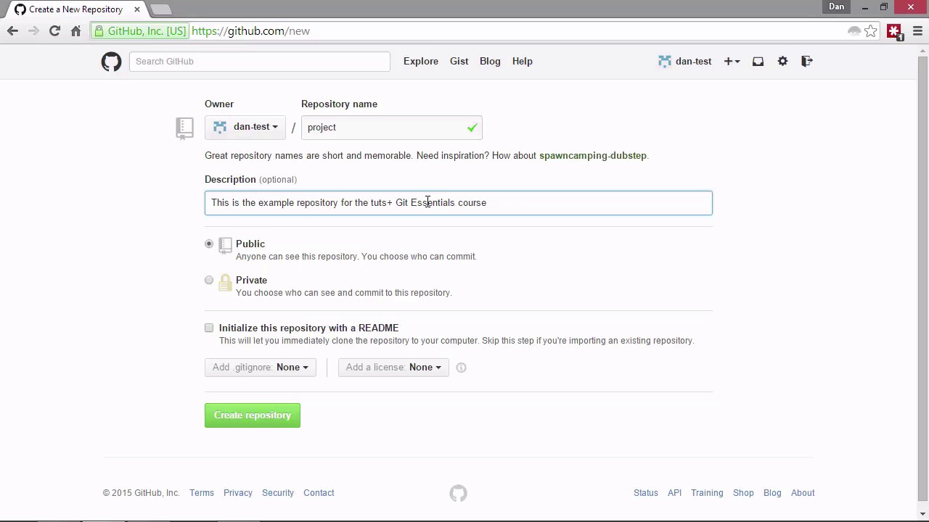Open the Gist link in header
Screen dimensions: 929x522
click(x=459, y=62)
